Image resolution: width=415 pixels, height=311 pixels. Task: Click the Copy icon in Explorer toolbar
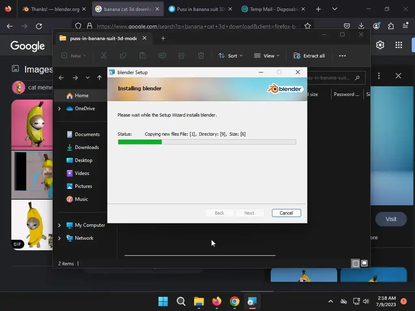pos(123,56)
